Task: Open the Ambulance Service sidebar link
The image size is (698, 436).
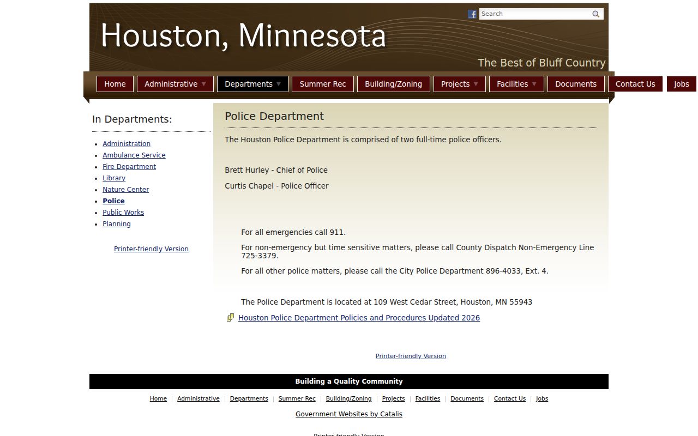Action: [x=134, y=155]
